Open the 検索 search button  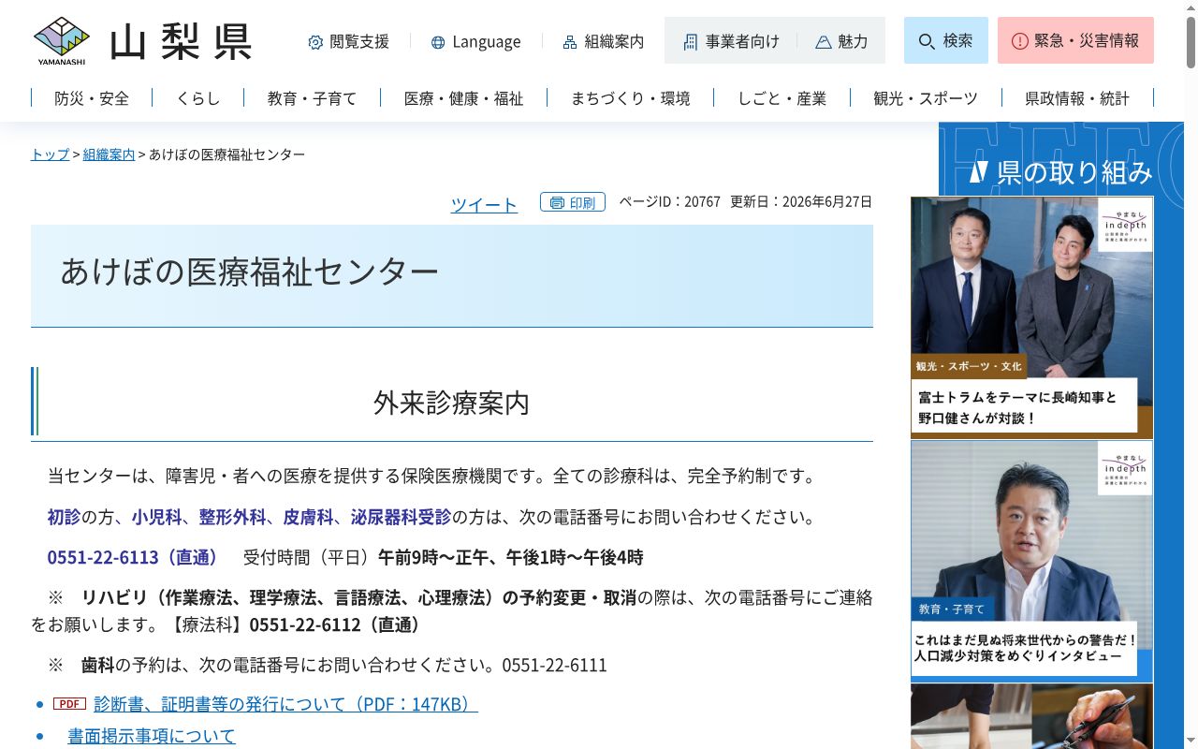[x=946, y=40]
